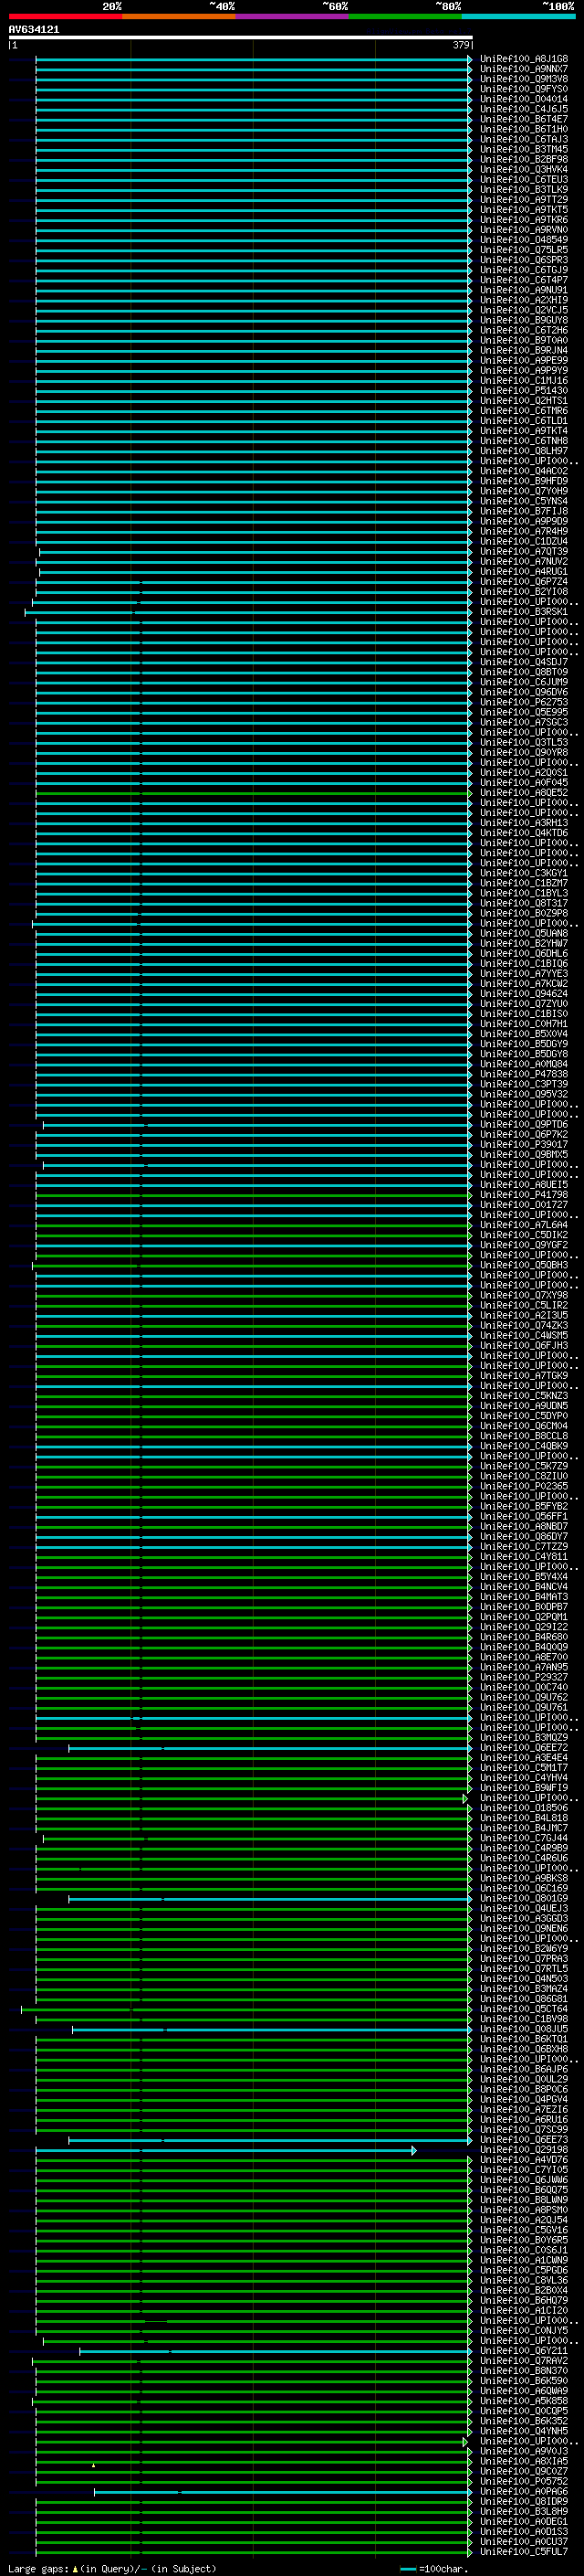The width and height of the screenshot is (584, 2576).
Task: Open hit UniRef100_A8J1G8
Action: (x=524, y=59)
